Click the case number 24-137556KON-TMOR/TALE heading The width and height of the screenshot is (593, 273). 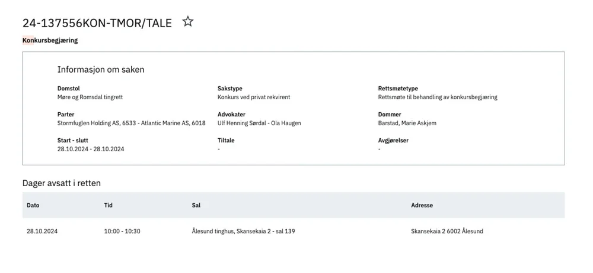(x=97, y=23)
